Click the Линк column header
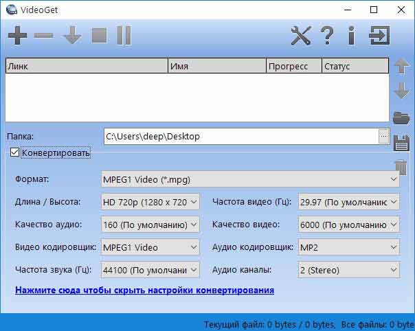Viewport: 415px width, 331px height. (x=87, y=66)
